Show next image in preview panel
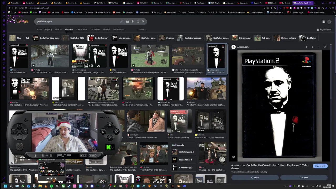This screenshot has width=336, height=189. tap(313, 47)
